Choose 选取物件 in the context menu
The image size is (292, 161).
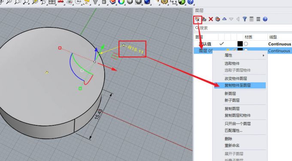232,63
